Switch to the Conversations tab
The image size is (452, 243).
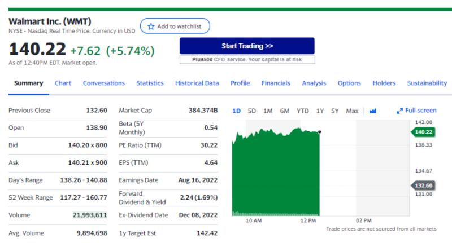click(x=104, y=83)
